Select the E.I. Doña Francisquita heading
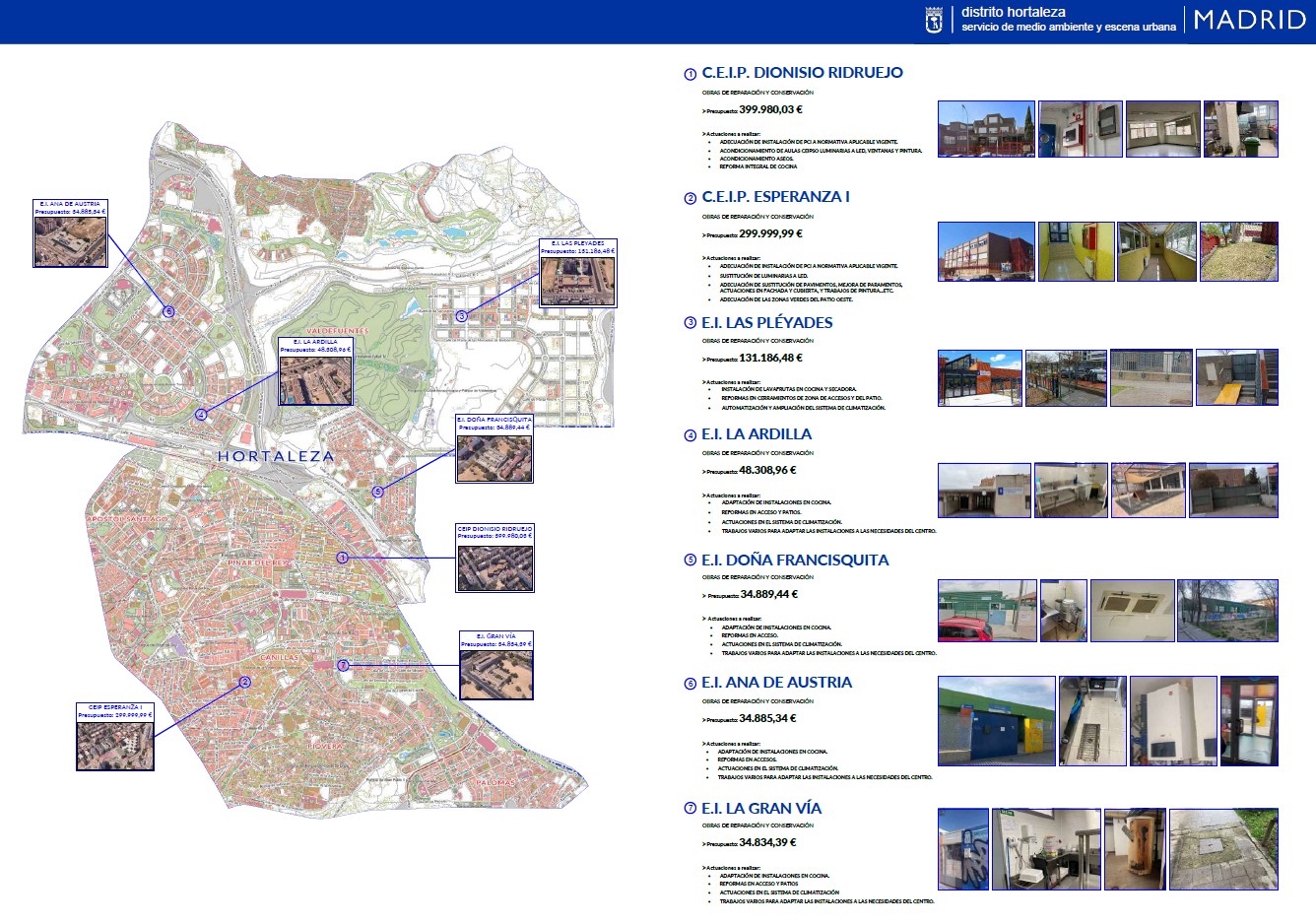The width and height of the screenshot is (1316, 924). click(x=795, y=561)
